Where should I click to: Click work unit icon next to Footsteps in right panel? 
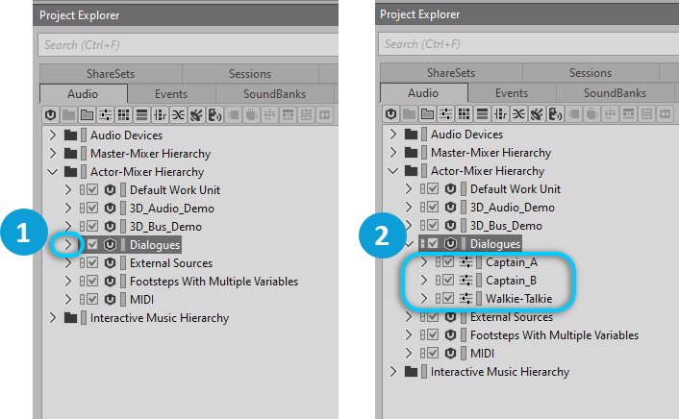point(449,335)
